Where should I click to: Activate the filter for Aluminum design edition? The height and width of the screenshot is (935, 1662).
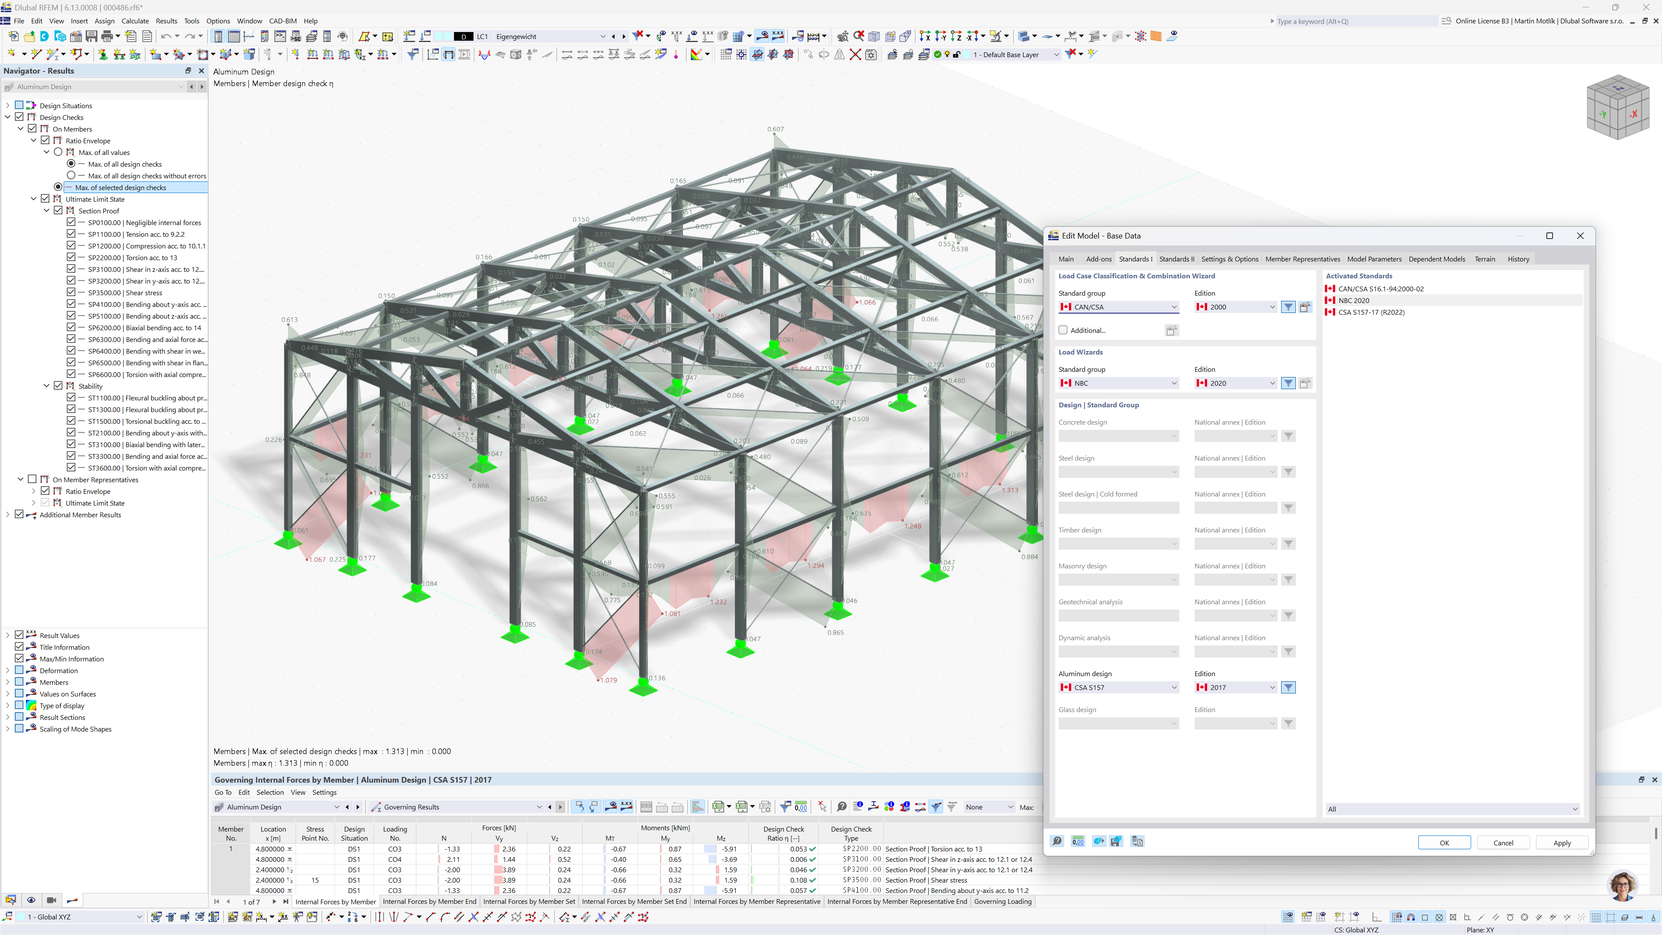[x=1288, y=687]
